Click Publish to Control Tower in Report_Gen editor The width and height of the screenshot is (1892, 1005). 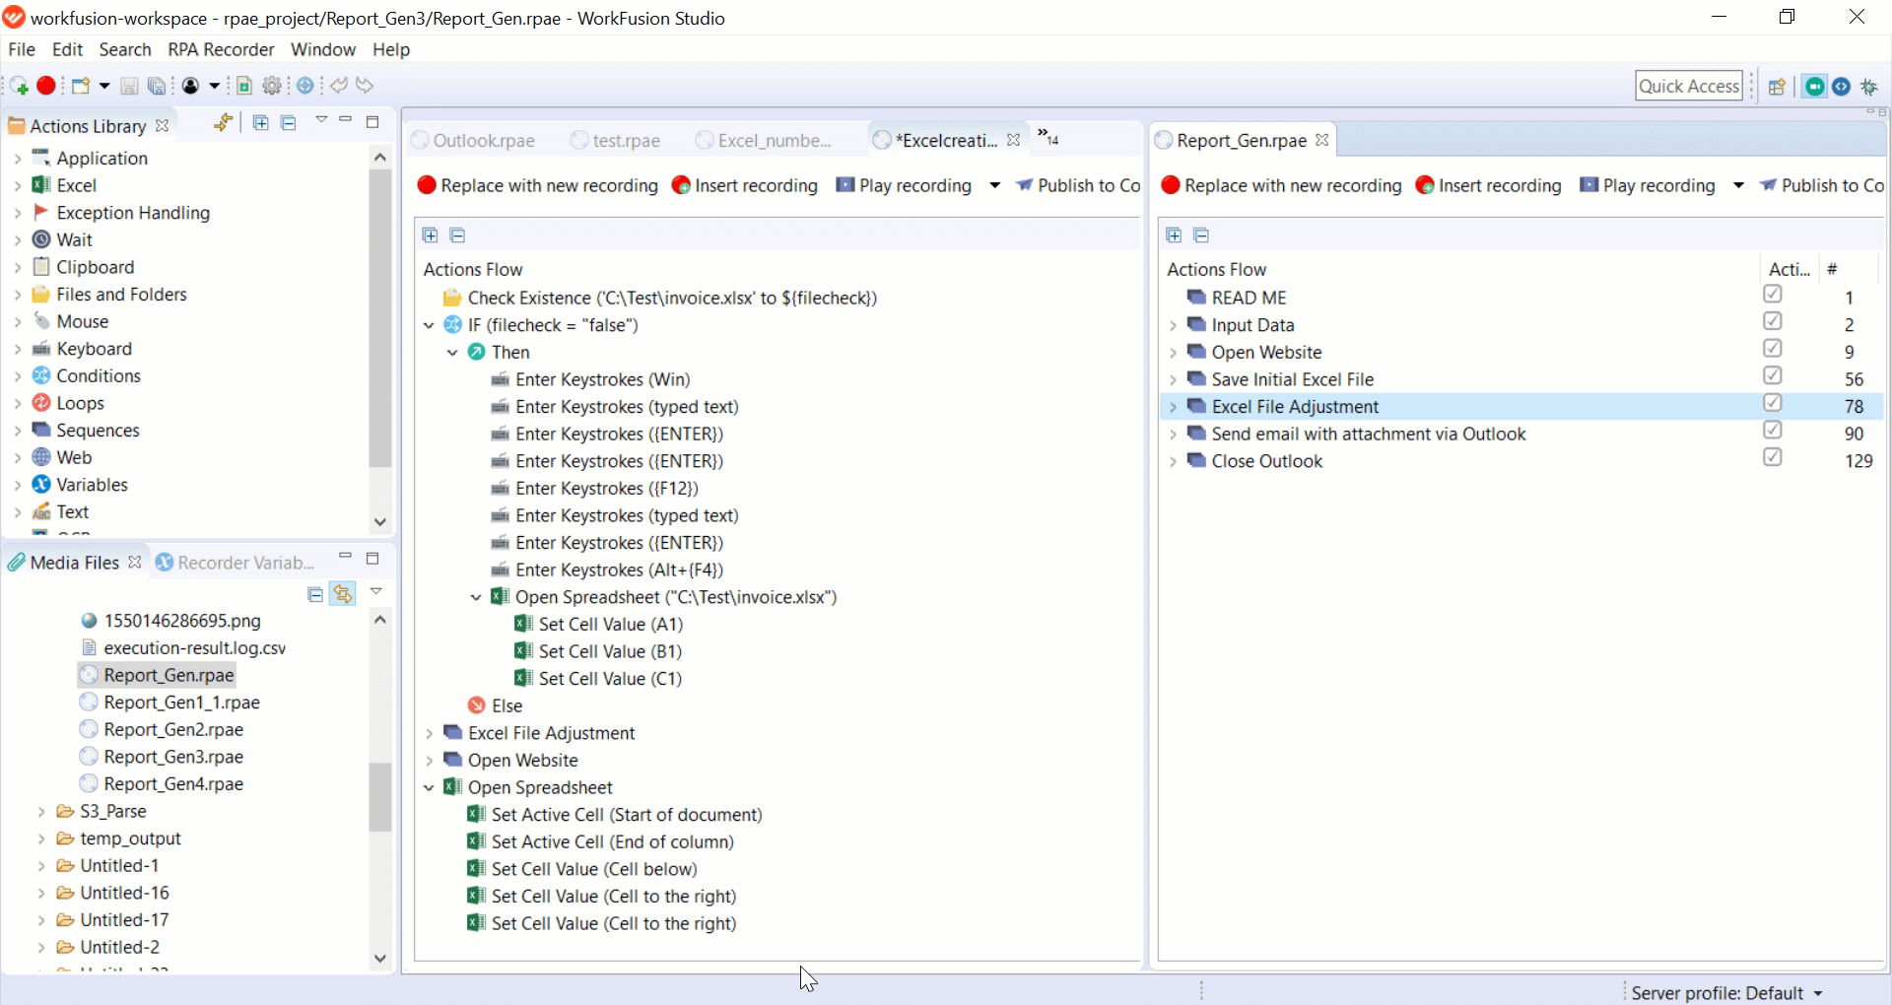[x=1822, y=185]
